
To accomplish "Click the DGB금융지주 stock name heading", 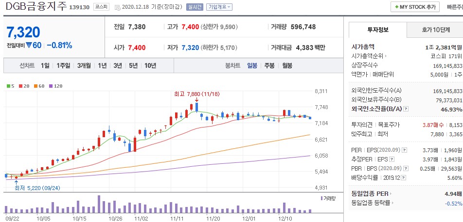I will click(x=36, y=6).
